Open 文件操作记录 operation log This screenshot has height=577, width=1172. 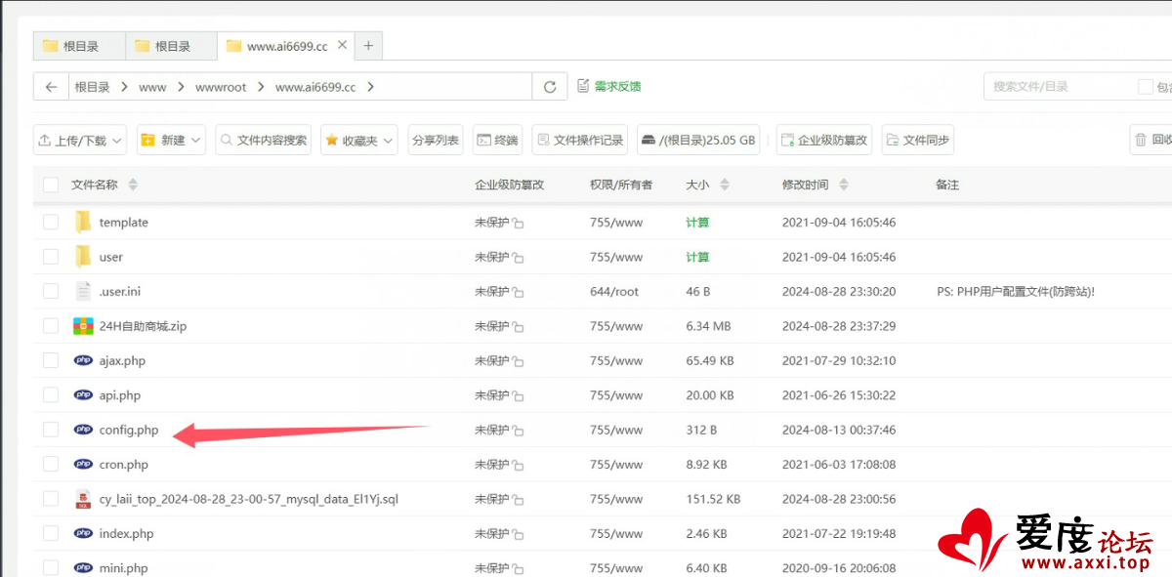tap(580, 140)
